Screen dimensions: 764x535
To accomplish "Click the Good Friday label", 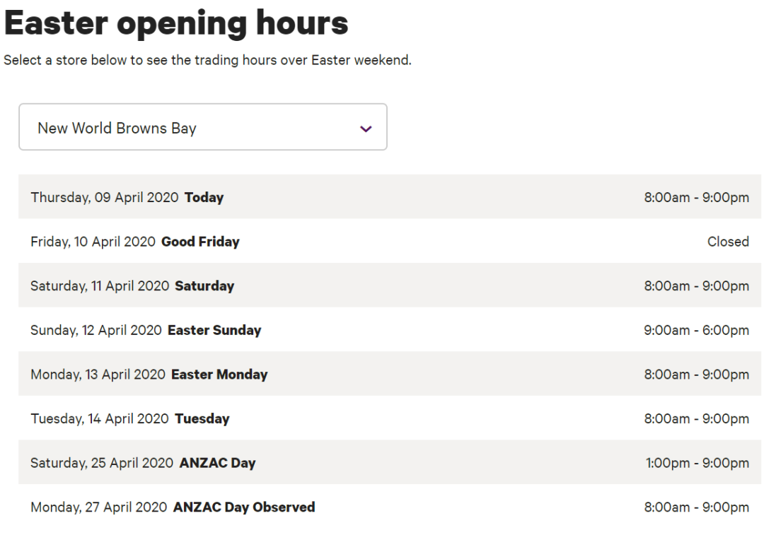I will click(x=200, y=242).
